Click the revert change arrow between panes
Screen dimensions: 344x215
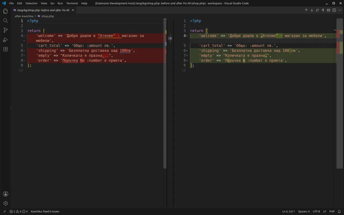point(170,38)
